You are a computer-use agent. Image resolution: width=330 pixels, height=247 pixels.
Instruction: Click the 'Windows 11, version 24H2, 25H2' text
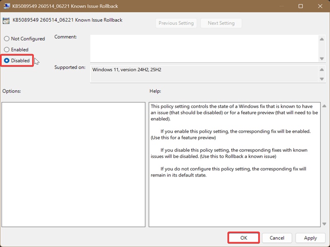(127, 70)
